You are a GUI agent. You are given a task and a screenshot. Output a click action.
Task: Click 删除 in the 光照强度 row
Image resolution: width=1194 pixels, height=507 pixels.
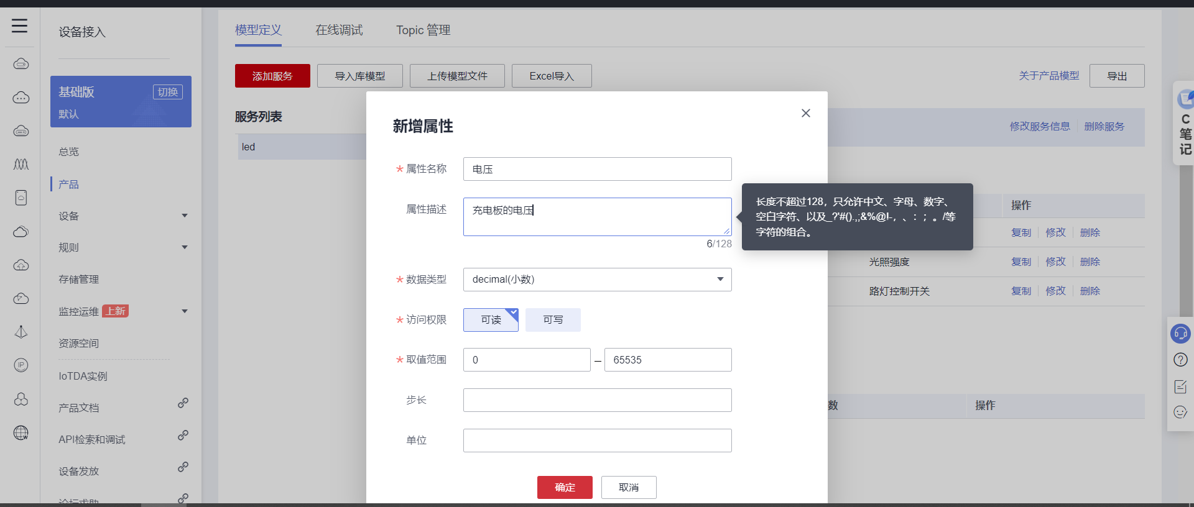[x=1090, y=262]
